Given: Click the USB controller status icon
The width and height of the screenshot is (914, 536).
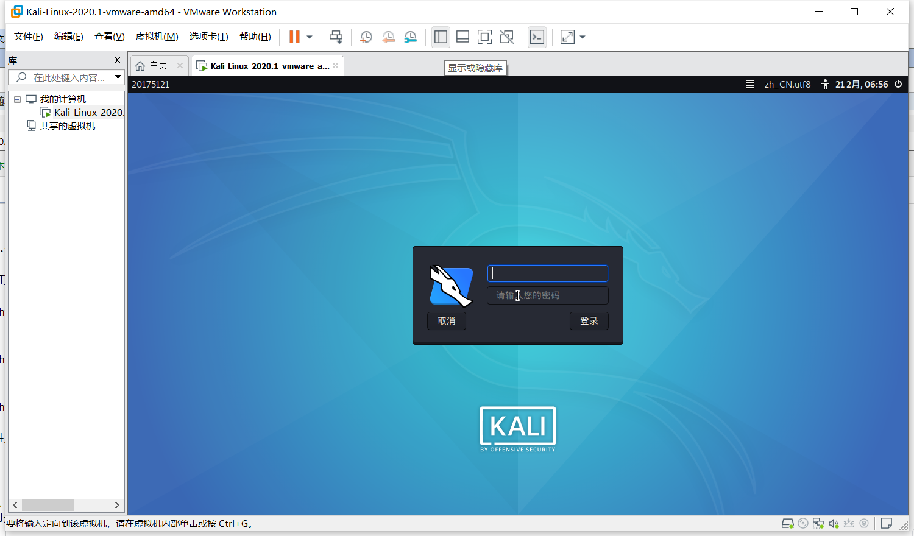Looking at the screenshot, I should tap(849, 524).
